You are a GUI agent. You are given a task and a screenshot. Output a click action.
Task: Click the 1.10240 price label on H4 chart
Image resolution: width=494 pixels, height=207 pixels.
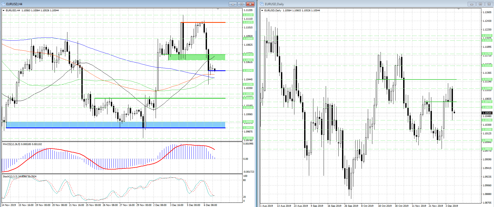(x=248, y=98)
